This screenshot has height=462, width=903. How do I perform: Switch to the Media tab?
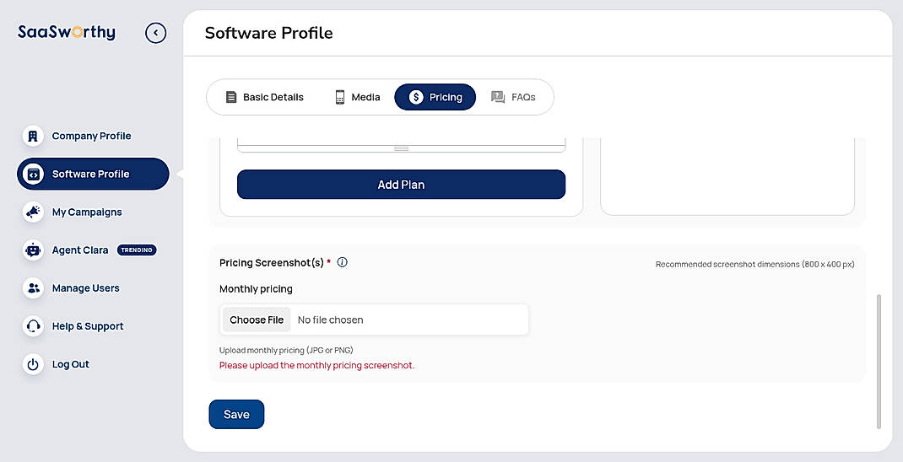358,97
